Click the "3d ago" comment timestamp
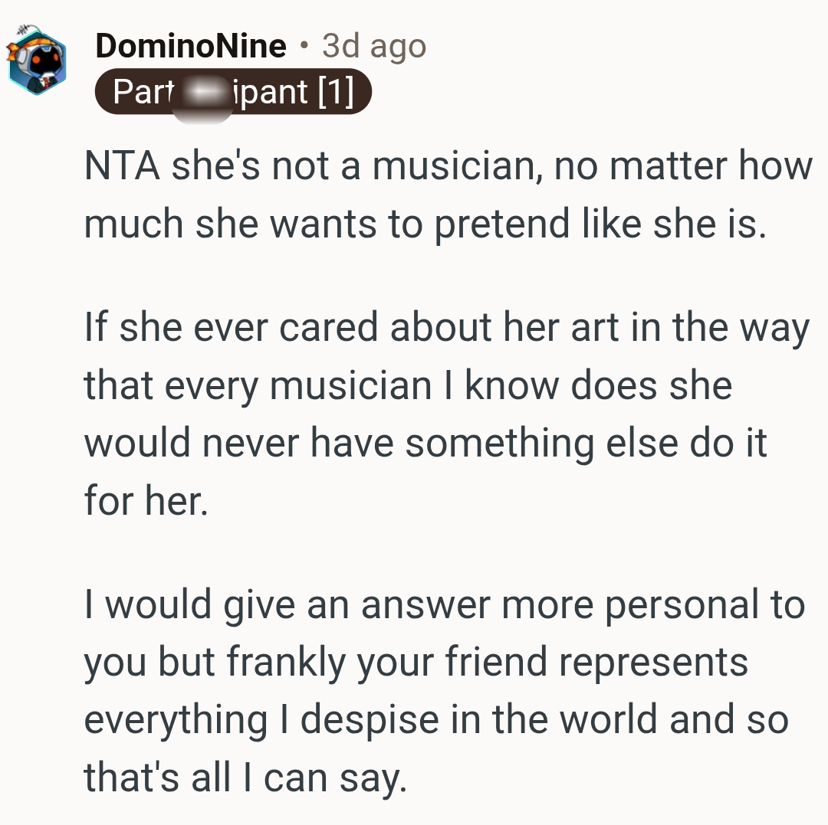Image resolution: width=828 pixels, height=825 pixels. click(x=374, y=47)
